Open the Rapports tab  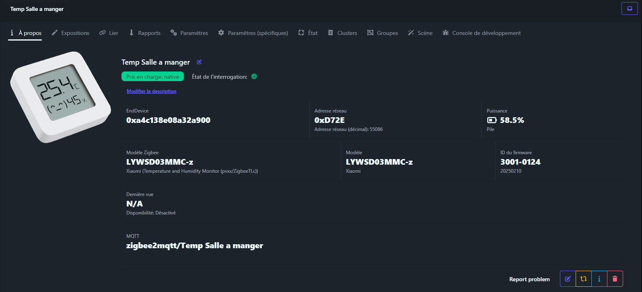(144, 33)
